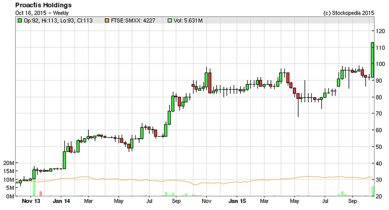The height and width of the screenshot is (210, 389).
Task: Click the 'Jan 14' x-axis label
Action: (x=61, y=201)
